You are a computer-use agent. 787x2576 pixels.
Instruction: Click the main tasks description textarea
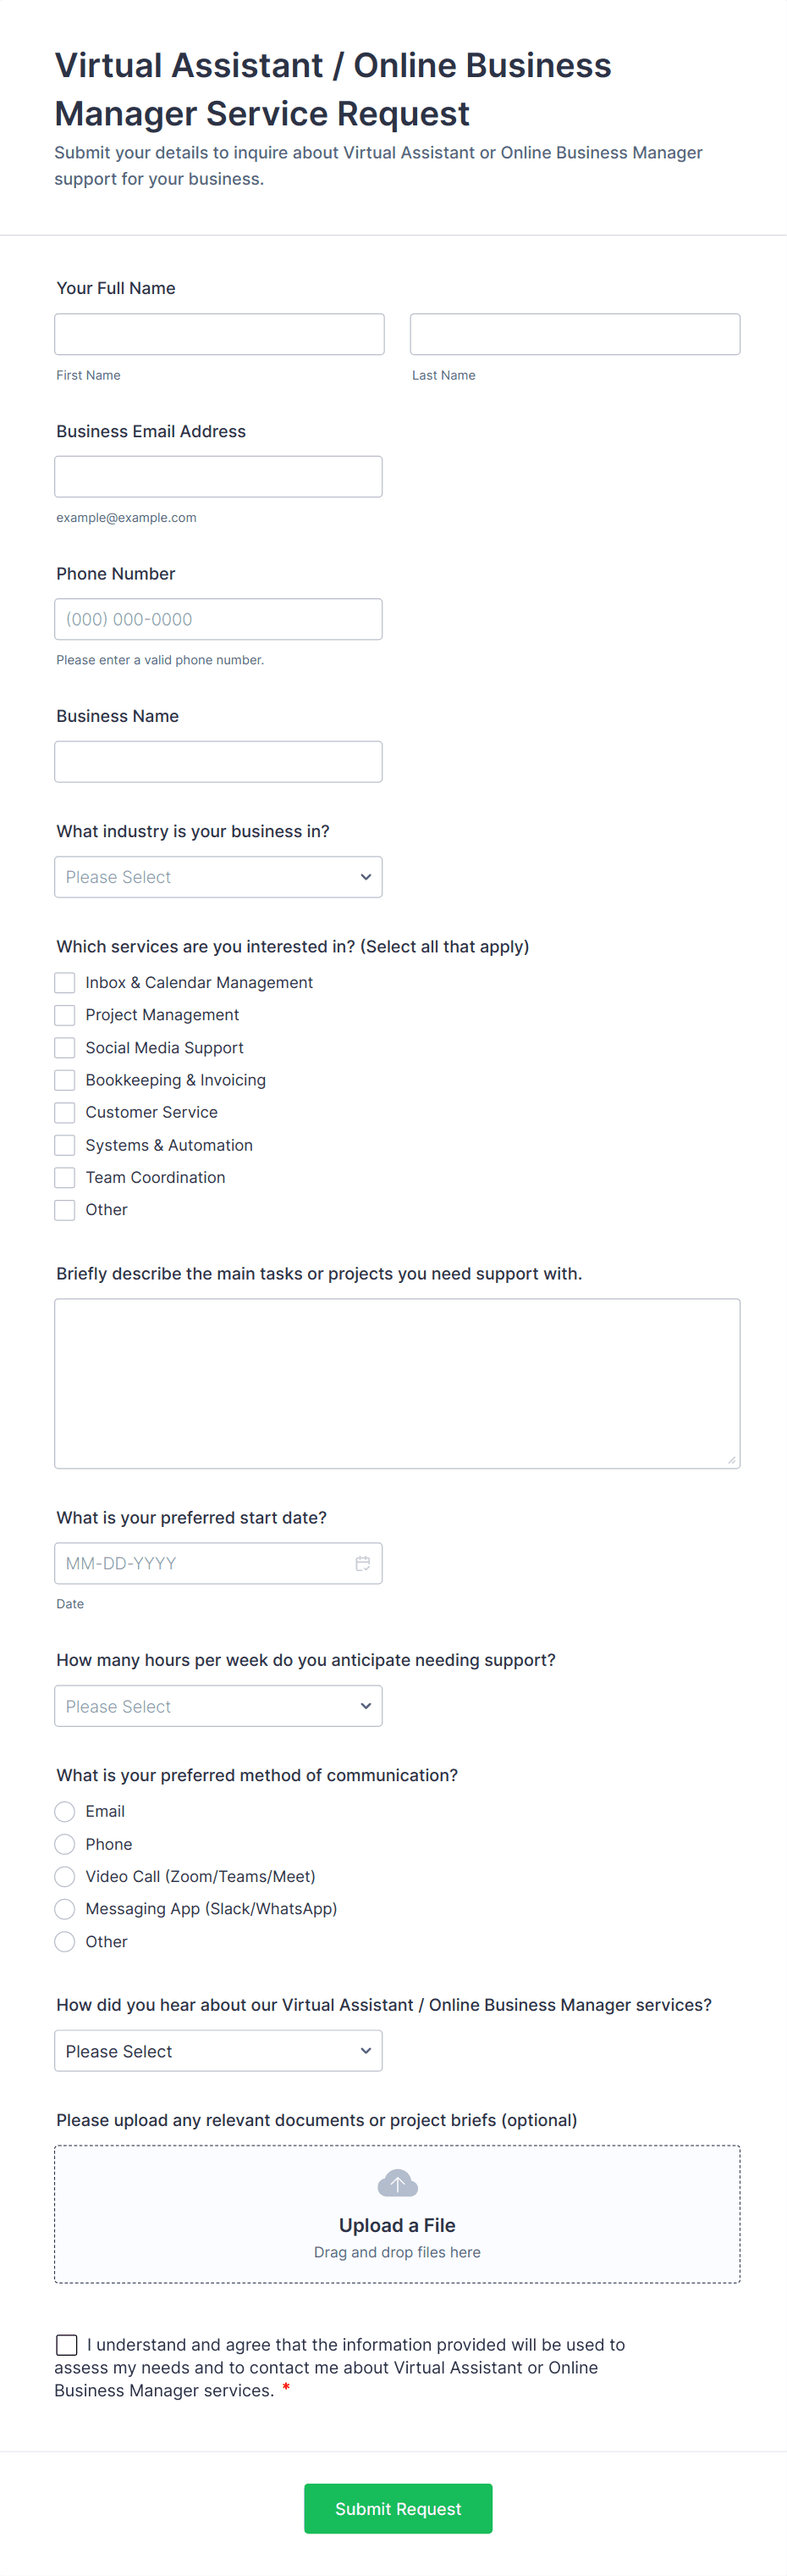point(397,1383)
